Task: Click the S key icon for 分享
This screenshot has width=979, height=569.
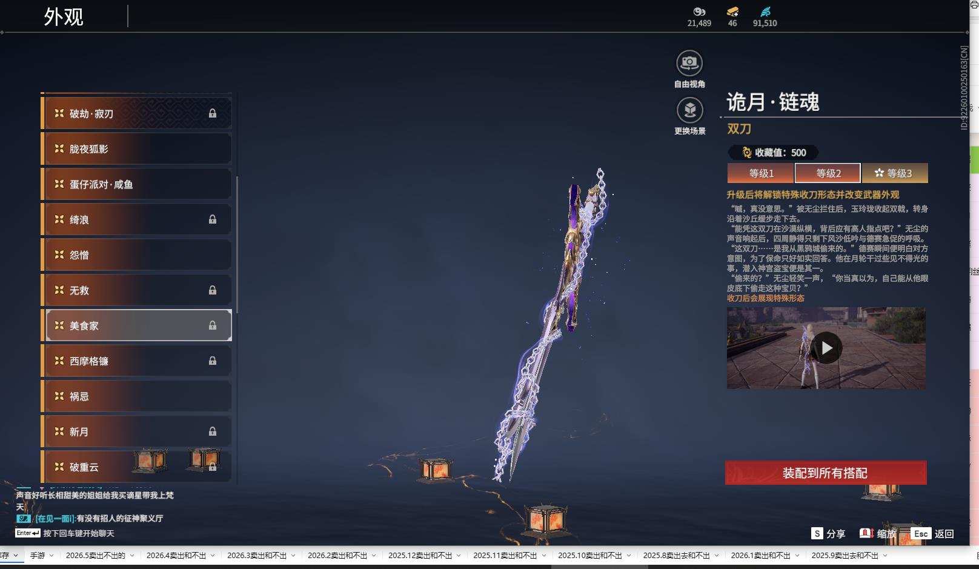Action: pos(817,533)
